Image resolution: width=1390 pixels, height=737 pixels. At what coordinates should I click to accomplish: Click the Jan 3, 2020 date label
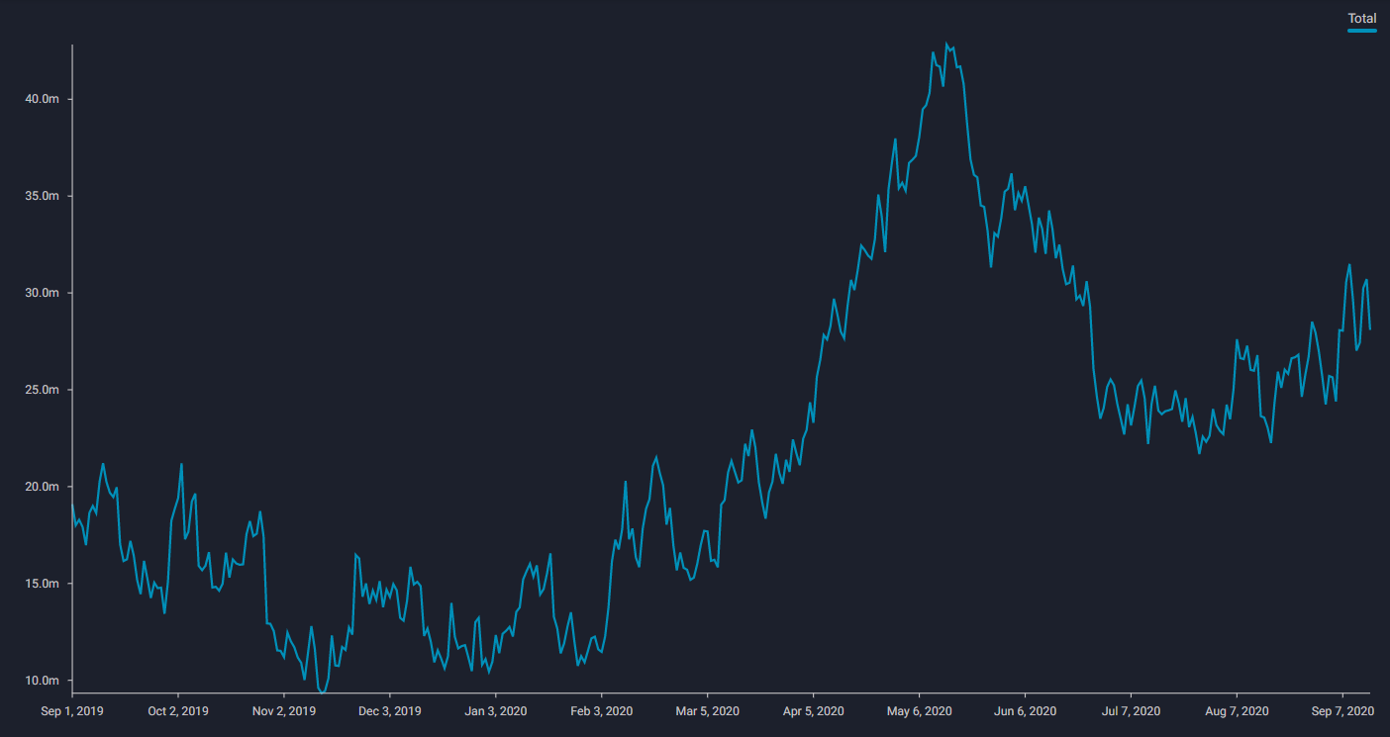click(495, 711)
